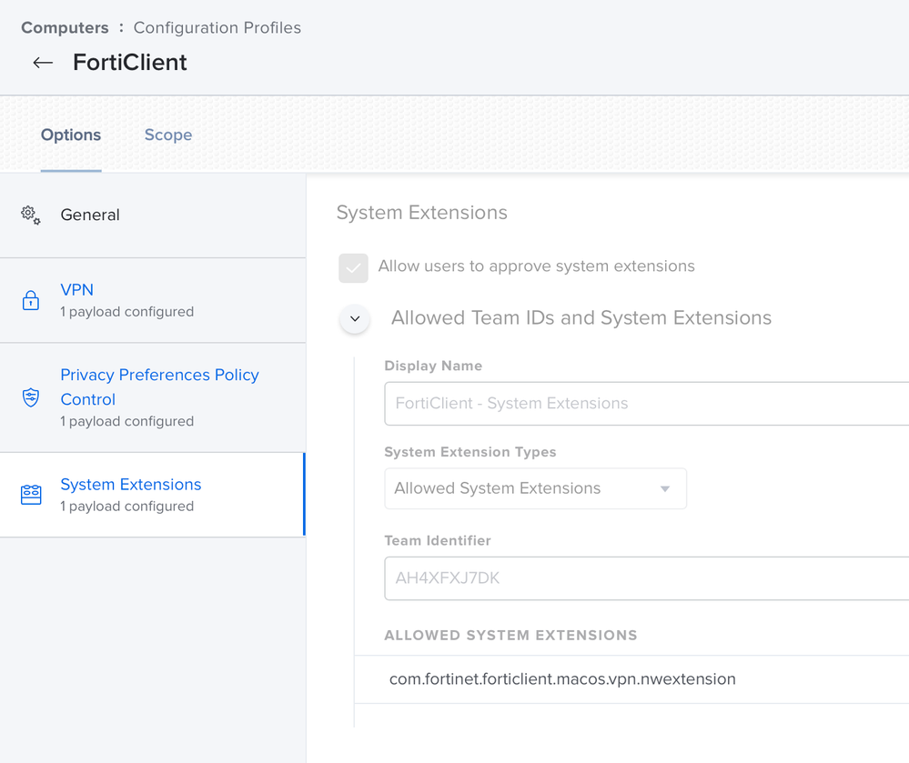Toggle Allow users to approve system extensions
Screen dimensions: 909x763
click(353, 267)
